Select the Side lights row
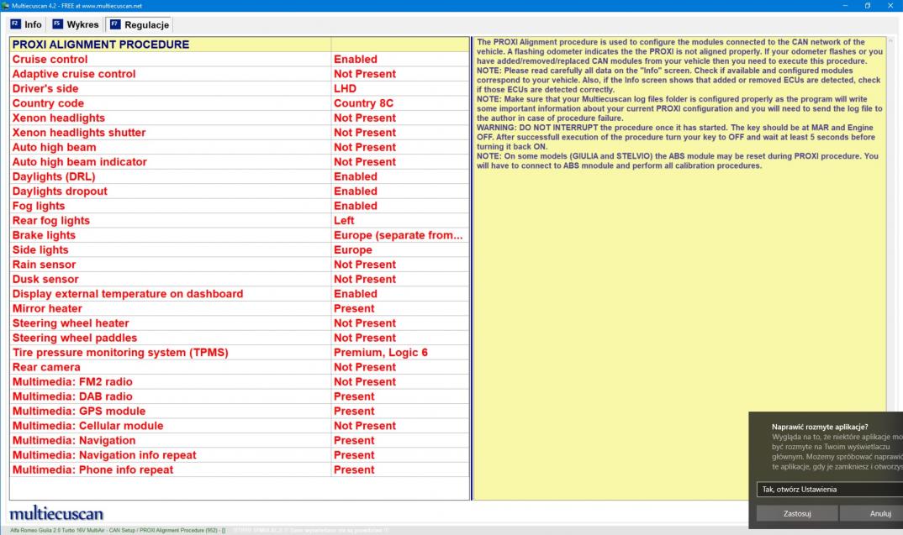The image size is (903, 535). (240, 249)
